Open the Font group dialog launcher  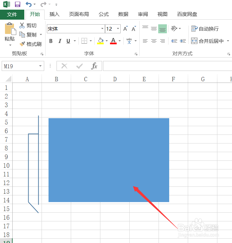coord(136,54)
